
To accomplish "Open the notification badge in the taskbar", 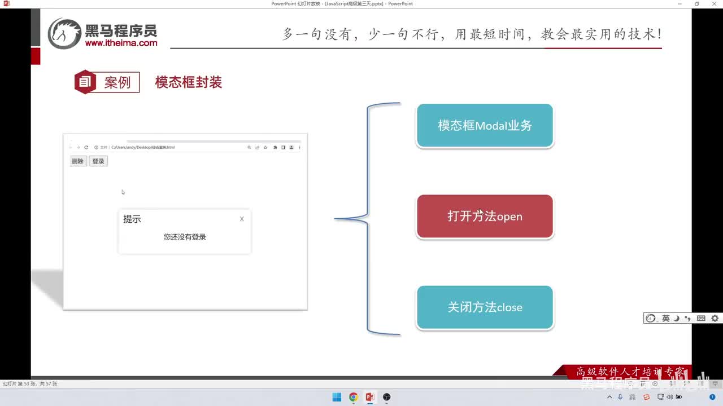I will (x=712, y=397).
